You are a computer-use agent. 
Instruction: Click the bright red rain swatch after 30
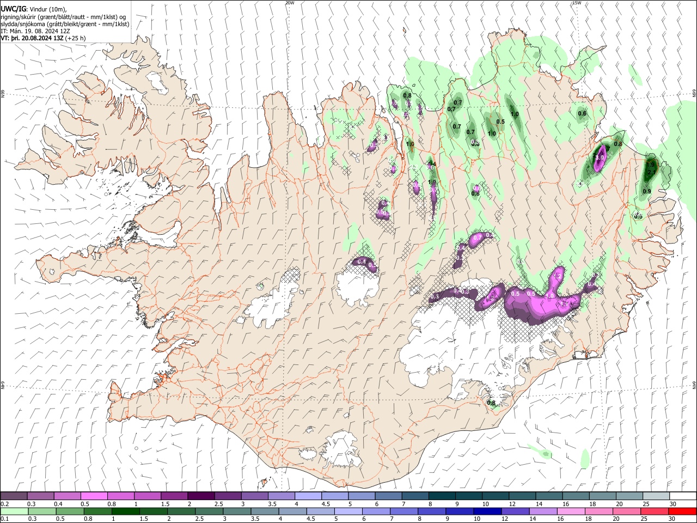pyautogui.click(x=682, y=511)
